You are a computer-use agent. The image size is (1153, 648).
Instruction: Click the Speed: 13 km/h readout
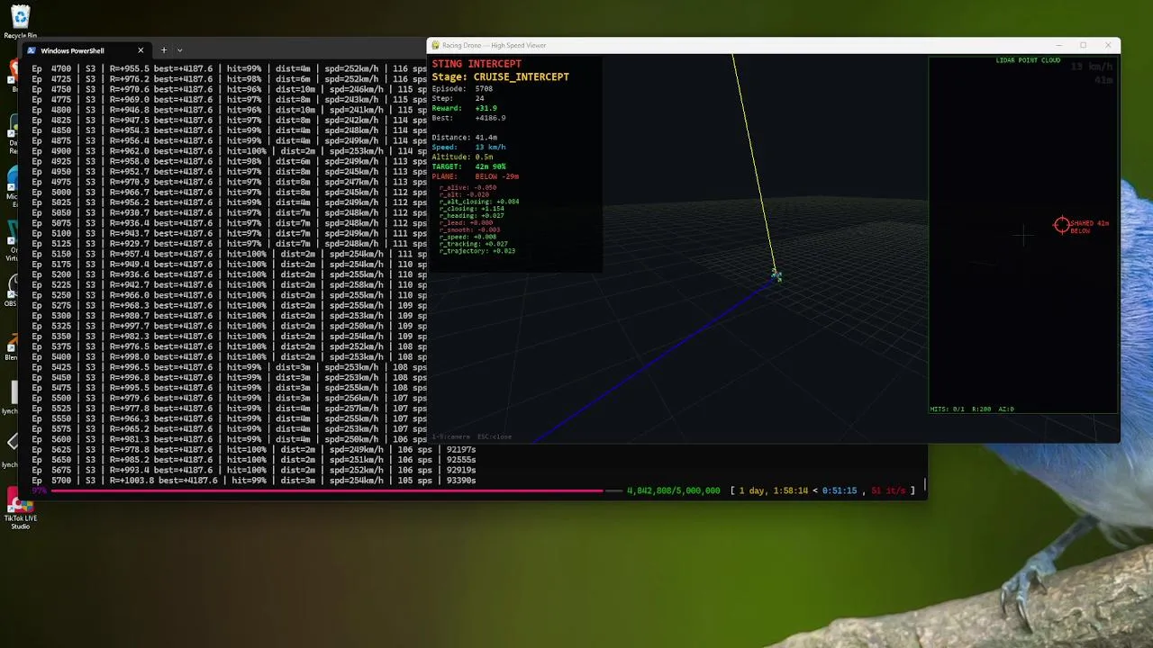(468, 148)
